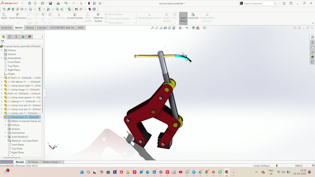The image size is (315, 177).
Task: Click the Rebuild traffic light icon
Action: point(89,3)
